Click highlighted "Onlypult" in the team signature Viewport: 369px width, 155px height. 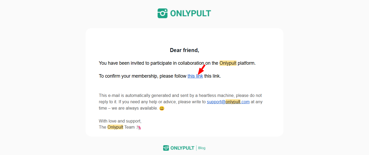[x=115, y=127]
